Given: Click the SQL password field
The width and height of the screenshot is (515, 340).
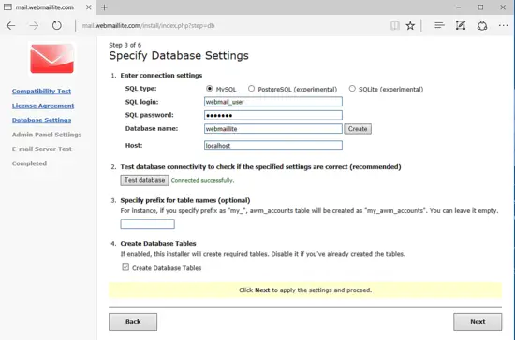Looking at the screenshot, I should 272,115.
